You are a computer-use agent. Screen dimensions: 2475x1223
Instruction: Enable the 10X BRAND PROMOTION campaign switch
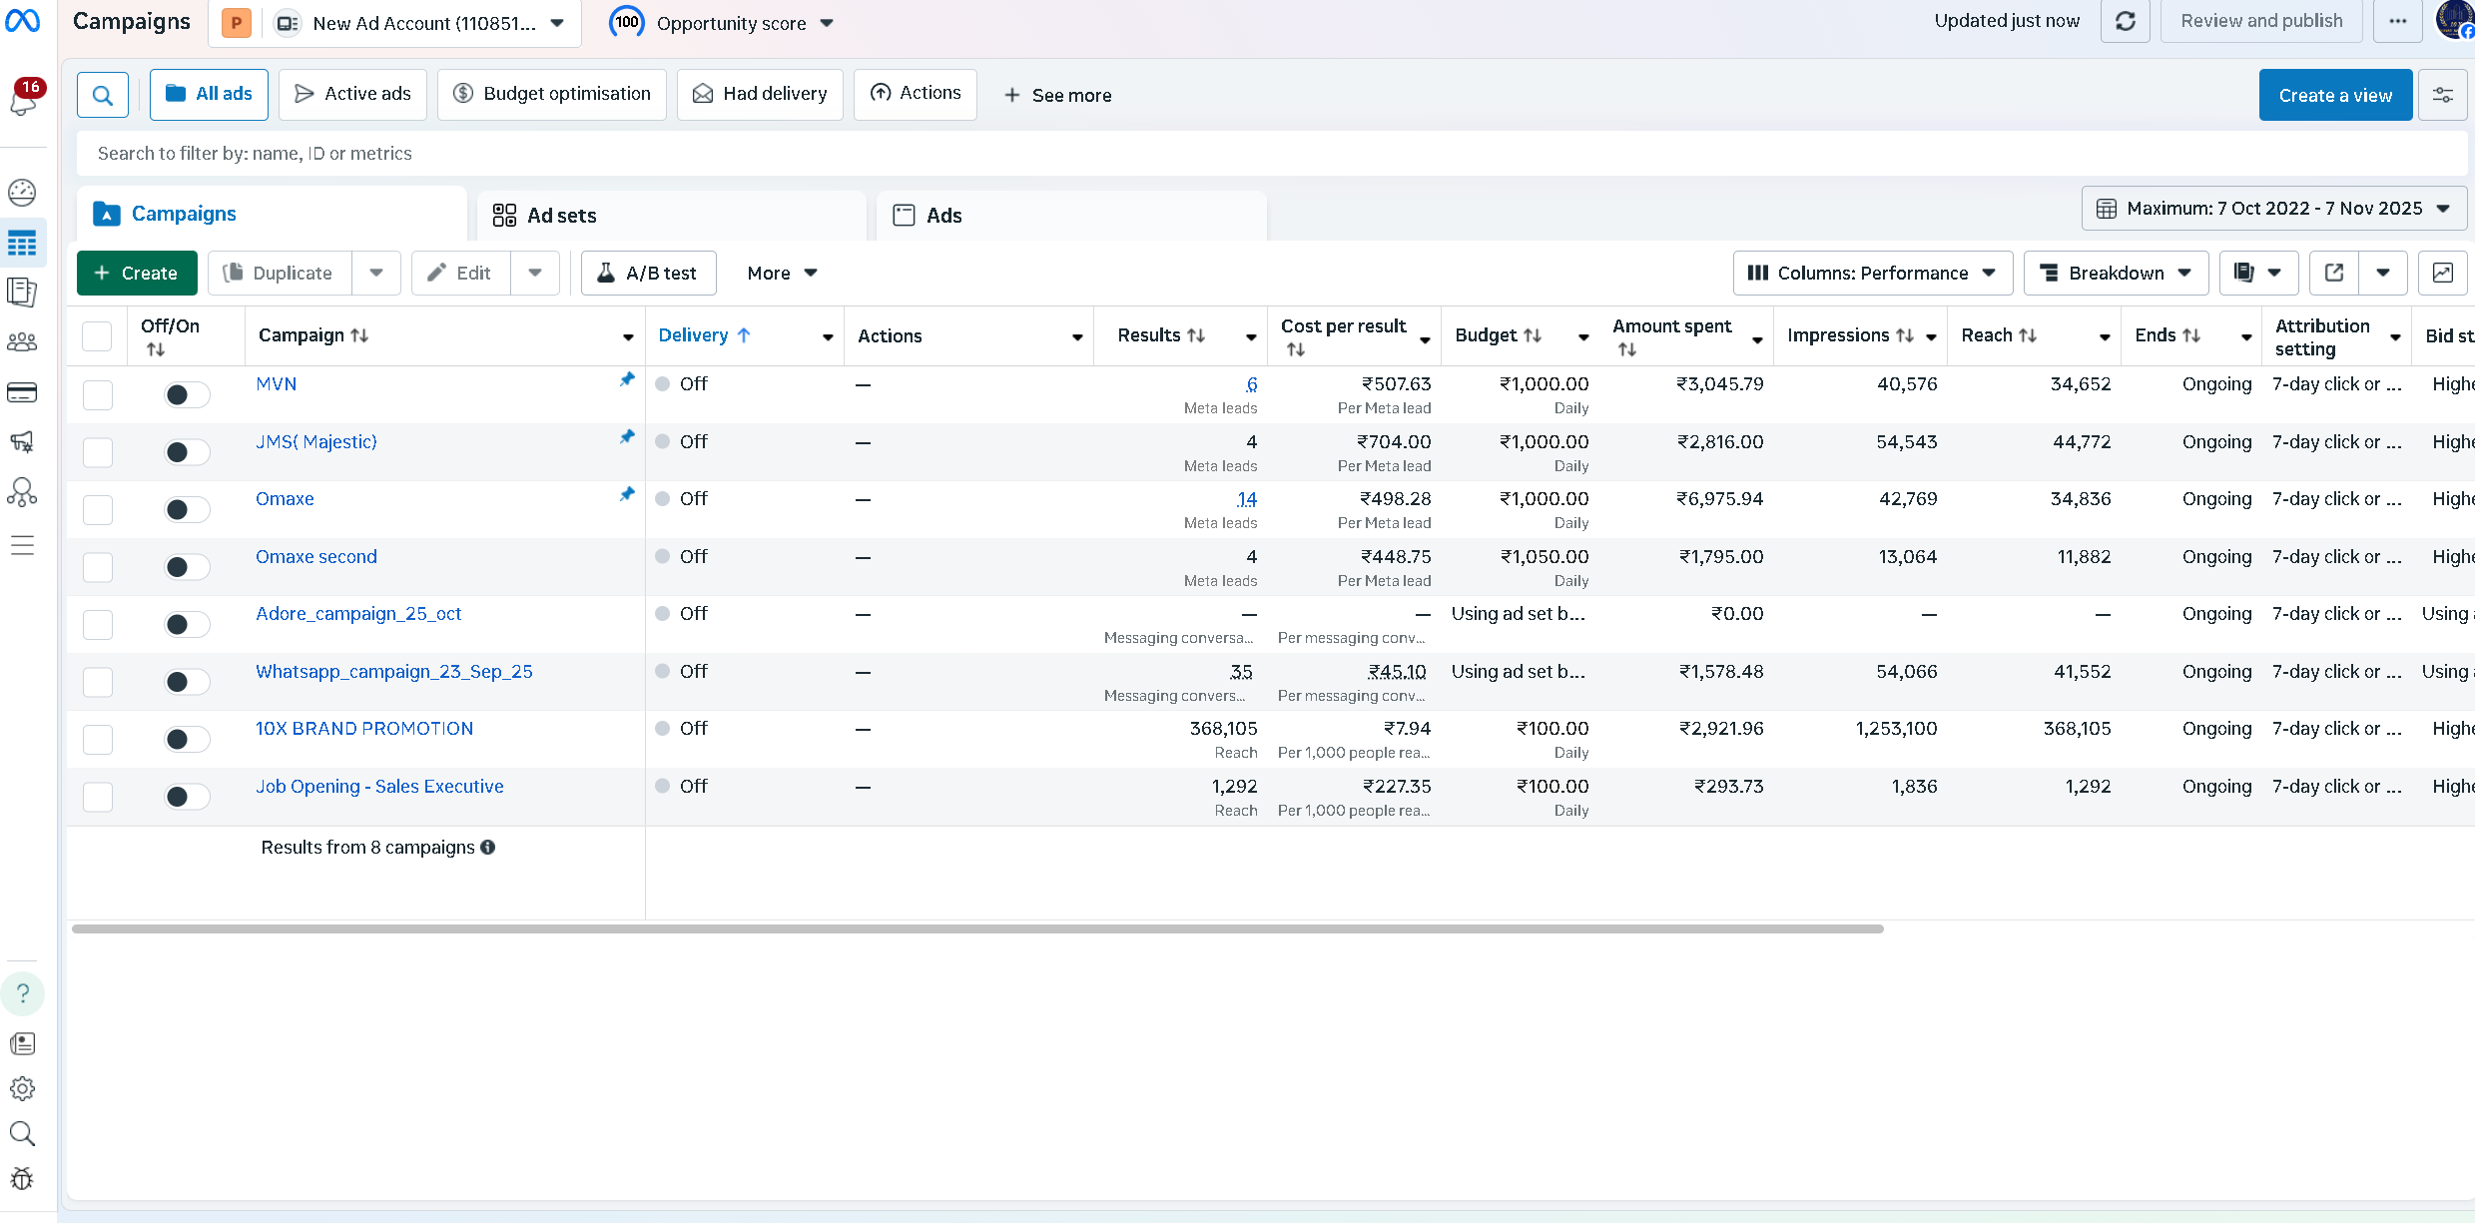(187, 739)
